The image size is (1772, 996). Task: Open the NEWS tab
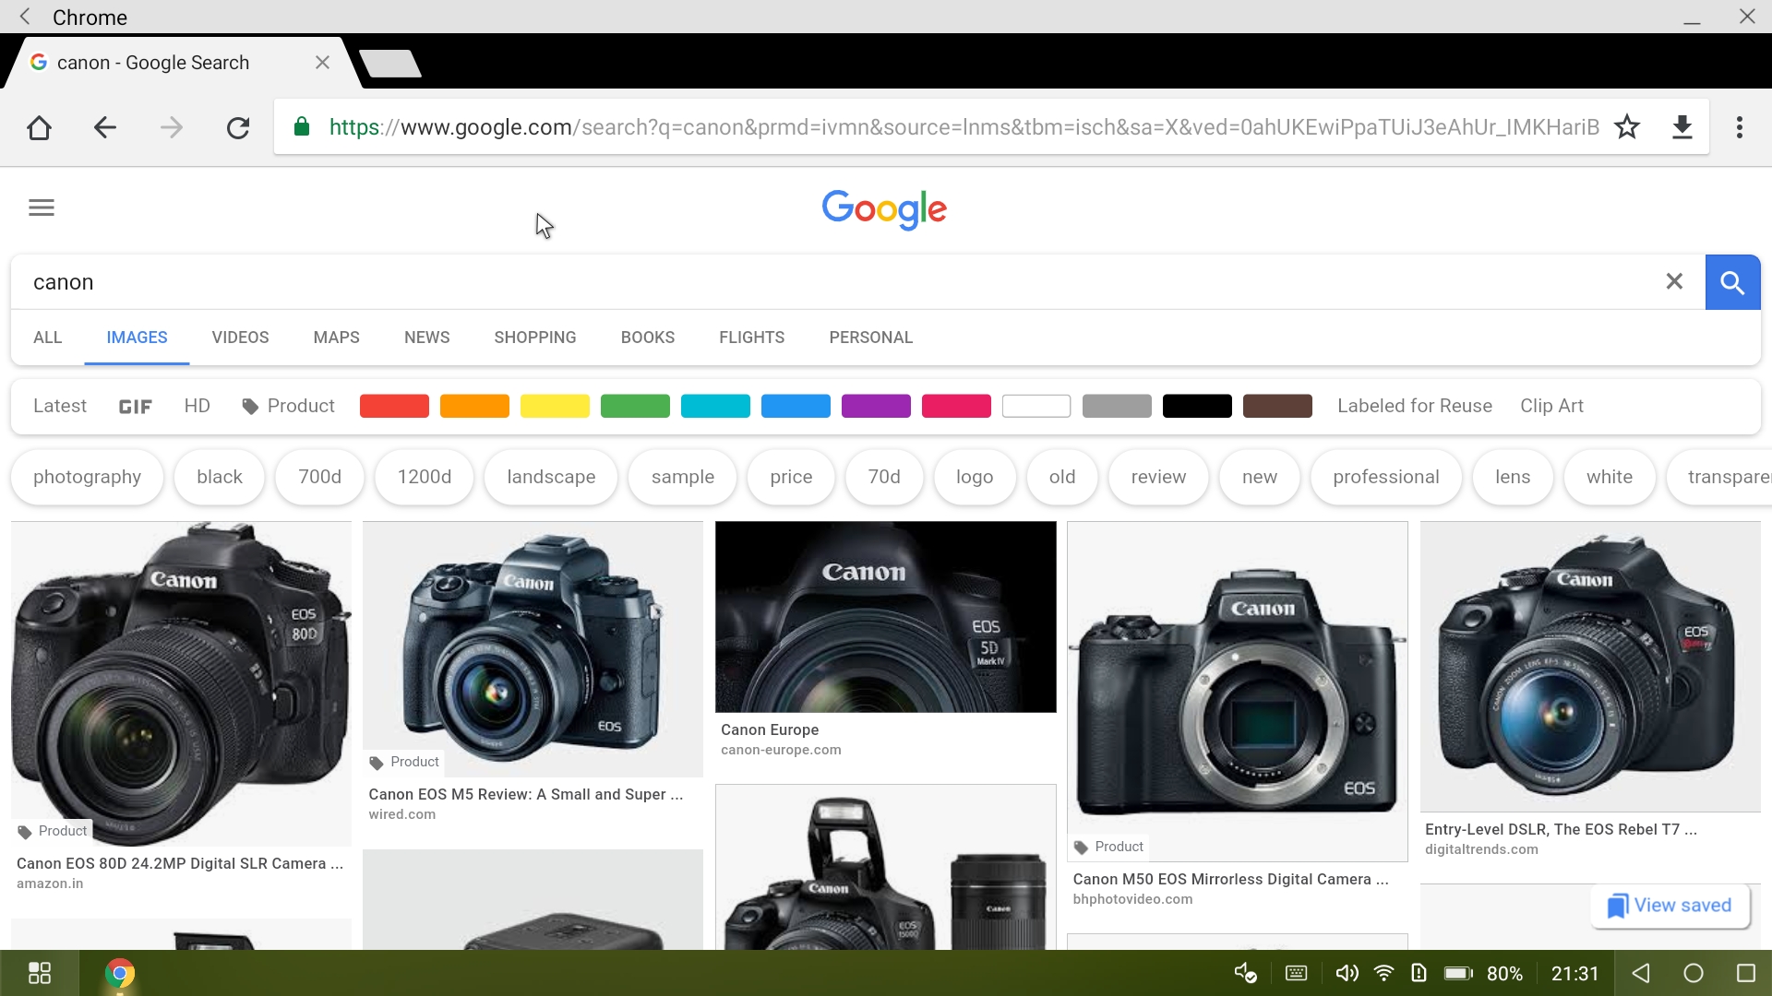426,338
